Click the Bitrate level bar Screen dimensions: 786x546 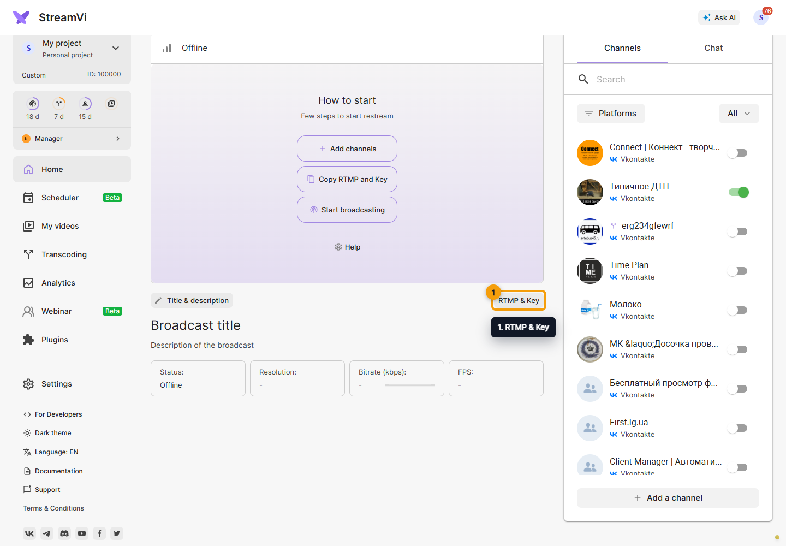pyautogui.click(x=410, y=385)
